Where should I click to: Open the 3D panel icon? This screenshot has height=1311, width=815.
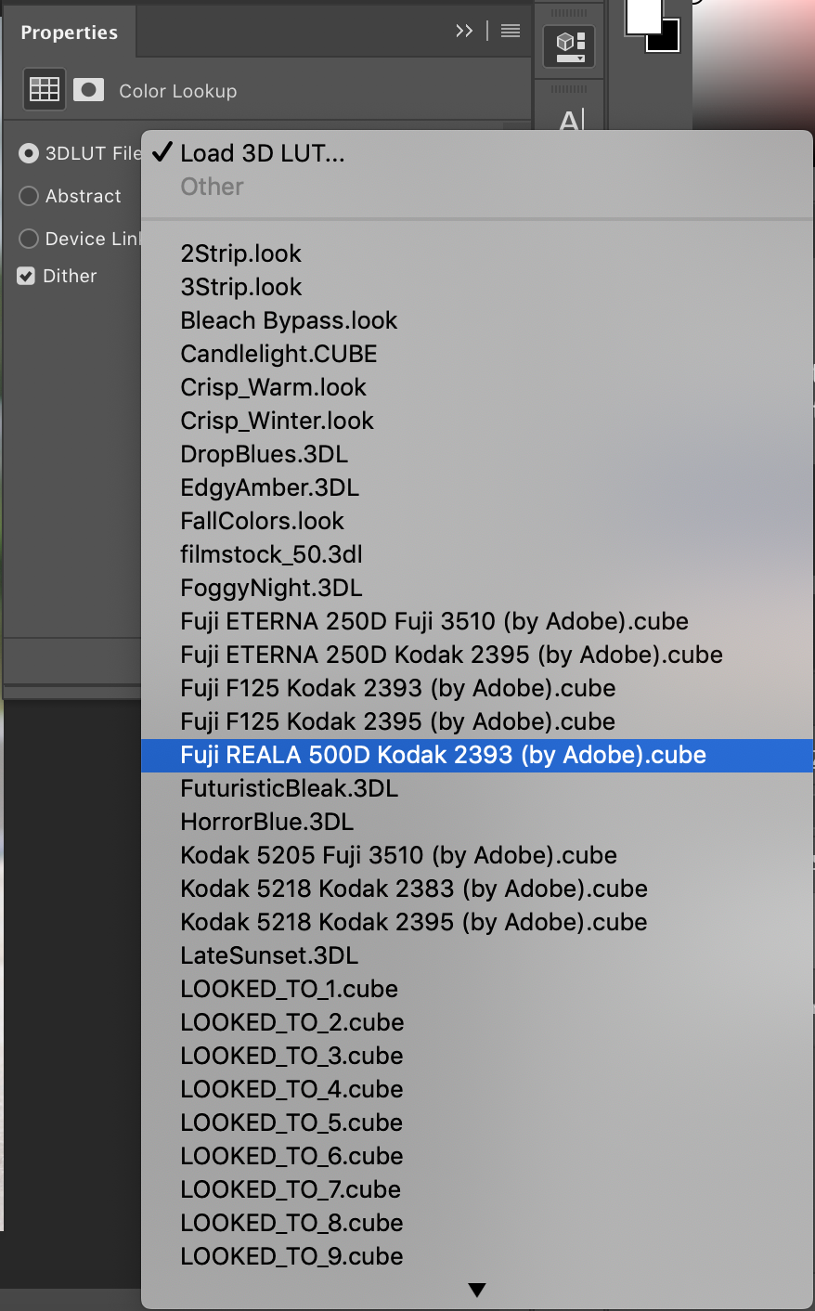(x=569, y=44)
